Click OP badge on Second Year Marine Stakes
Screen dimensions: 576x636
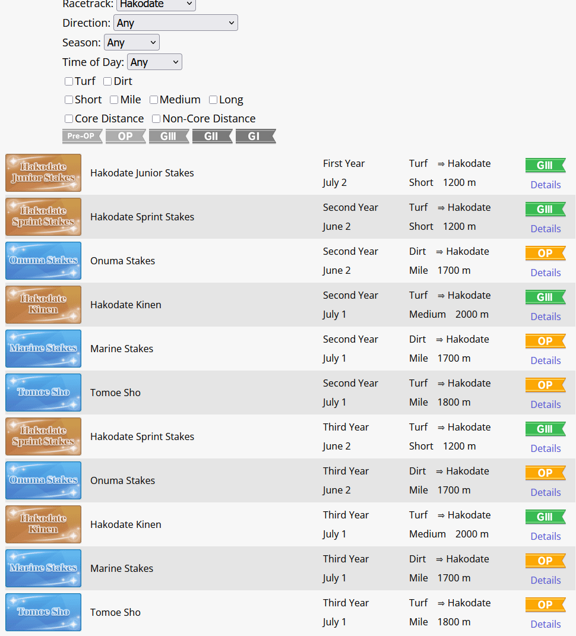[x=546, y=341]
